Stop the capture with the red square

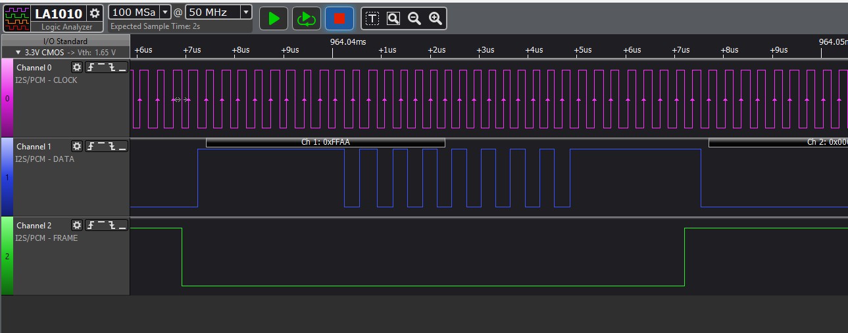[339, 18]
